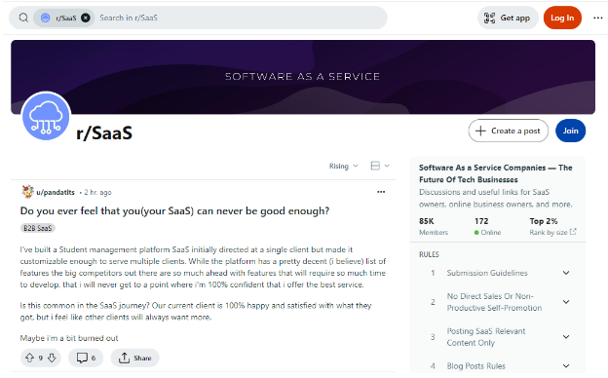Open the post titled Do you ever feel
Image resolution: width=608 pixels, height=378 pixels.
[174, 210]
